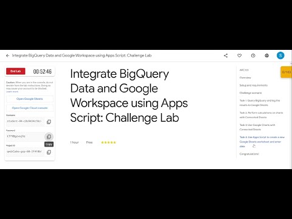Click the red End Lab button
Viewport: 292px width, 219px height.
[x=16, y=71]
